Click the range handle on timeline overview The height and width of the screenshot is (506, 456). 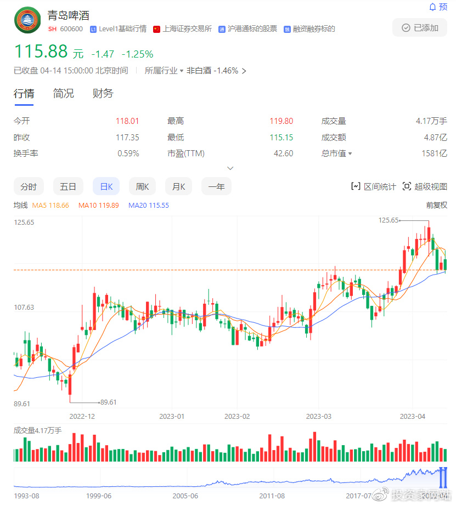coord(443,477)
